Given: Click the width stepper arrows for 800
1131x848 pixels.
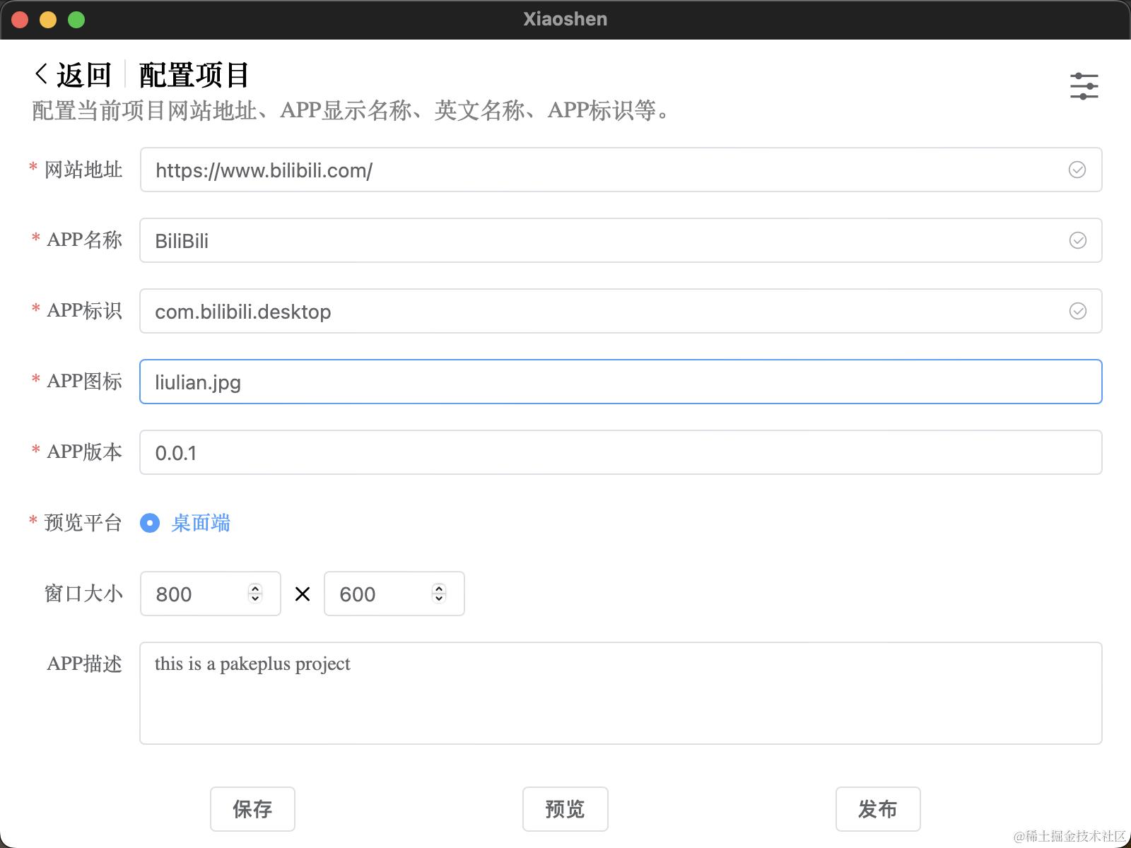Looking at the screenshot, I should click(255, 594).
